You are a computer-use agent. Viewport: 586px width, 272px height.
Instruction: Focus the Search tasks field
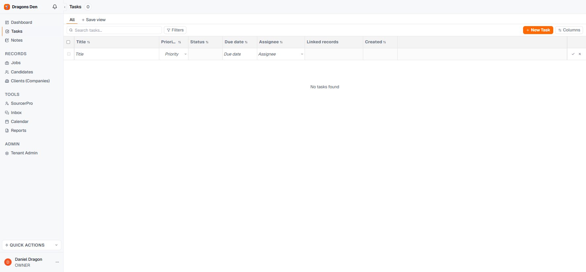pyautogui.click(x=114, y=30)
